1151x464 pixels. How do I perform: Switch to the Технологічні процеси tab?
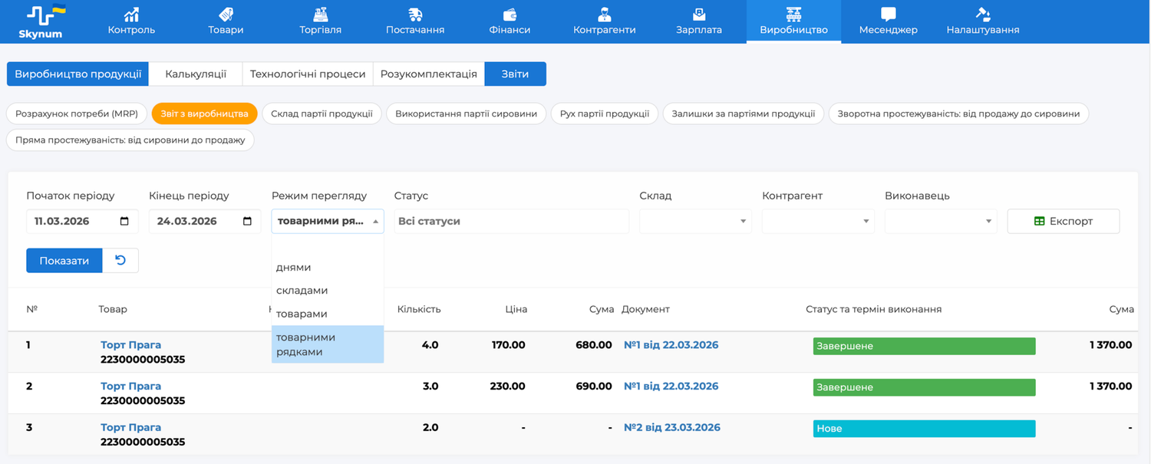[308, 74]
